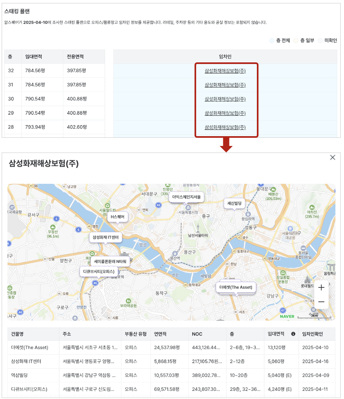Select the 세미콜론문래 N타워 map marker
The height and width of the screenshot is (399, 344).
[x=110, y=261]
